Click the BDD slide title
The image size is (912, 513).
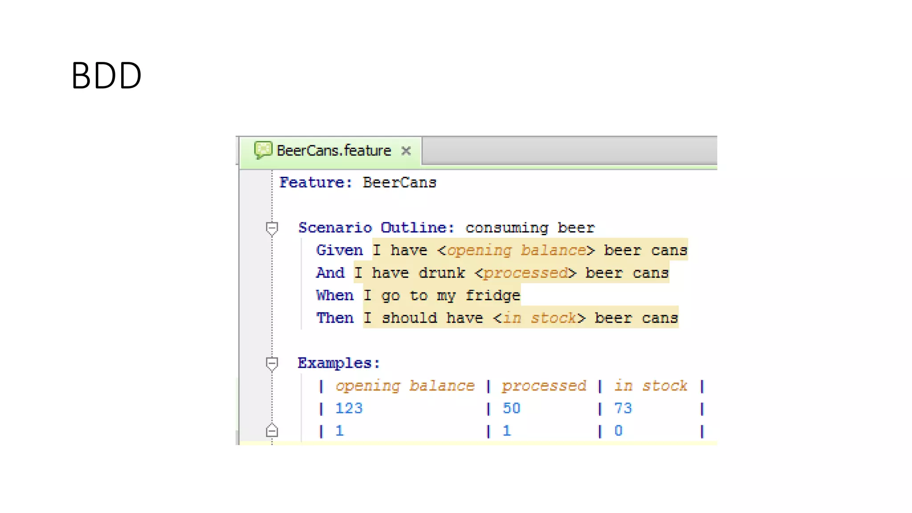[106, 76]
